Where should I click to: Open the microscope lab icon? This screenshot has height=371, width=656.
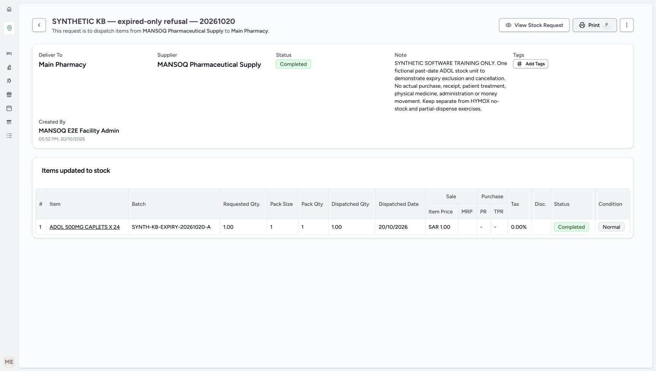(9, 67)
